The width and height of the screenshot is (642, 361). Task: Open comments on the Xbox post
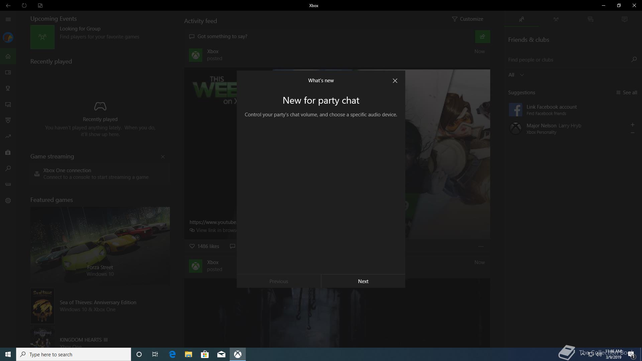click(233, 246)
